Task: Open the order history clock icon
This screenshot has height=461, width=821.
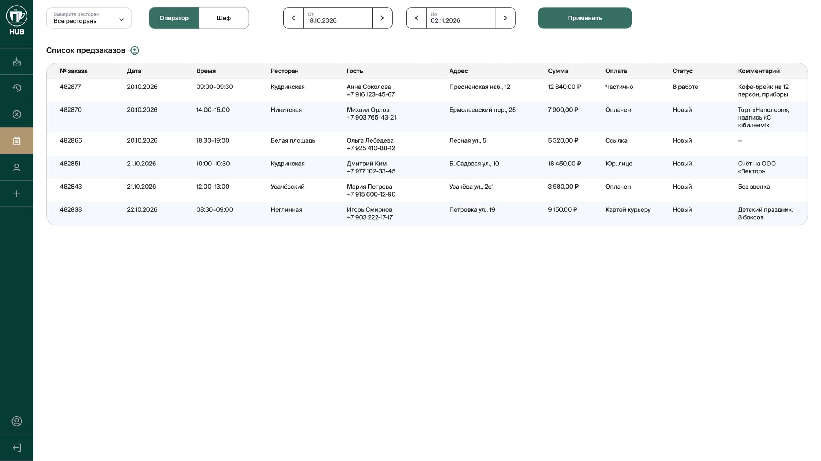Action: coord(17,88)
